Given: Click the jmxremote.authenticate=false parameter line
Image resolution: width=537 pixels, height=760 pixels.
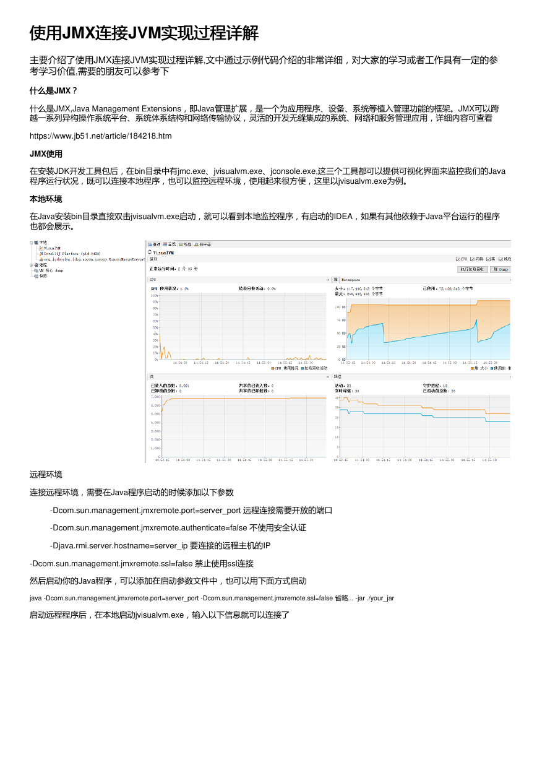Looking at the screenshot, I should tap(178, 528).
